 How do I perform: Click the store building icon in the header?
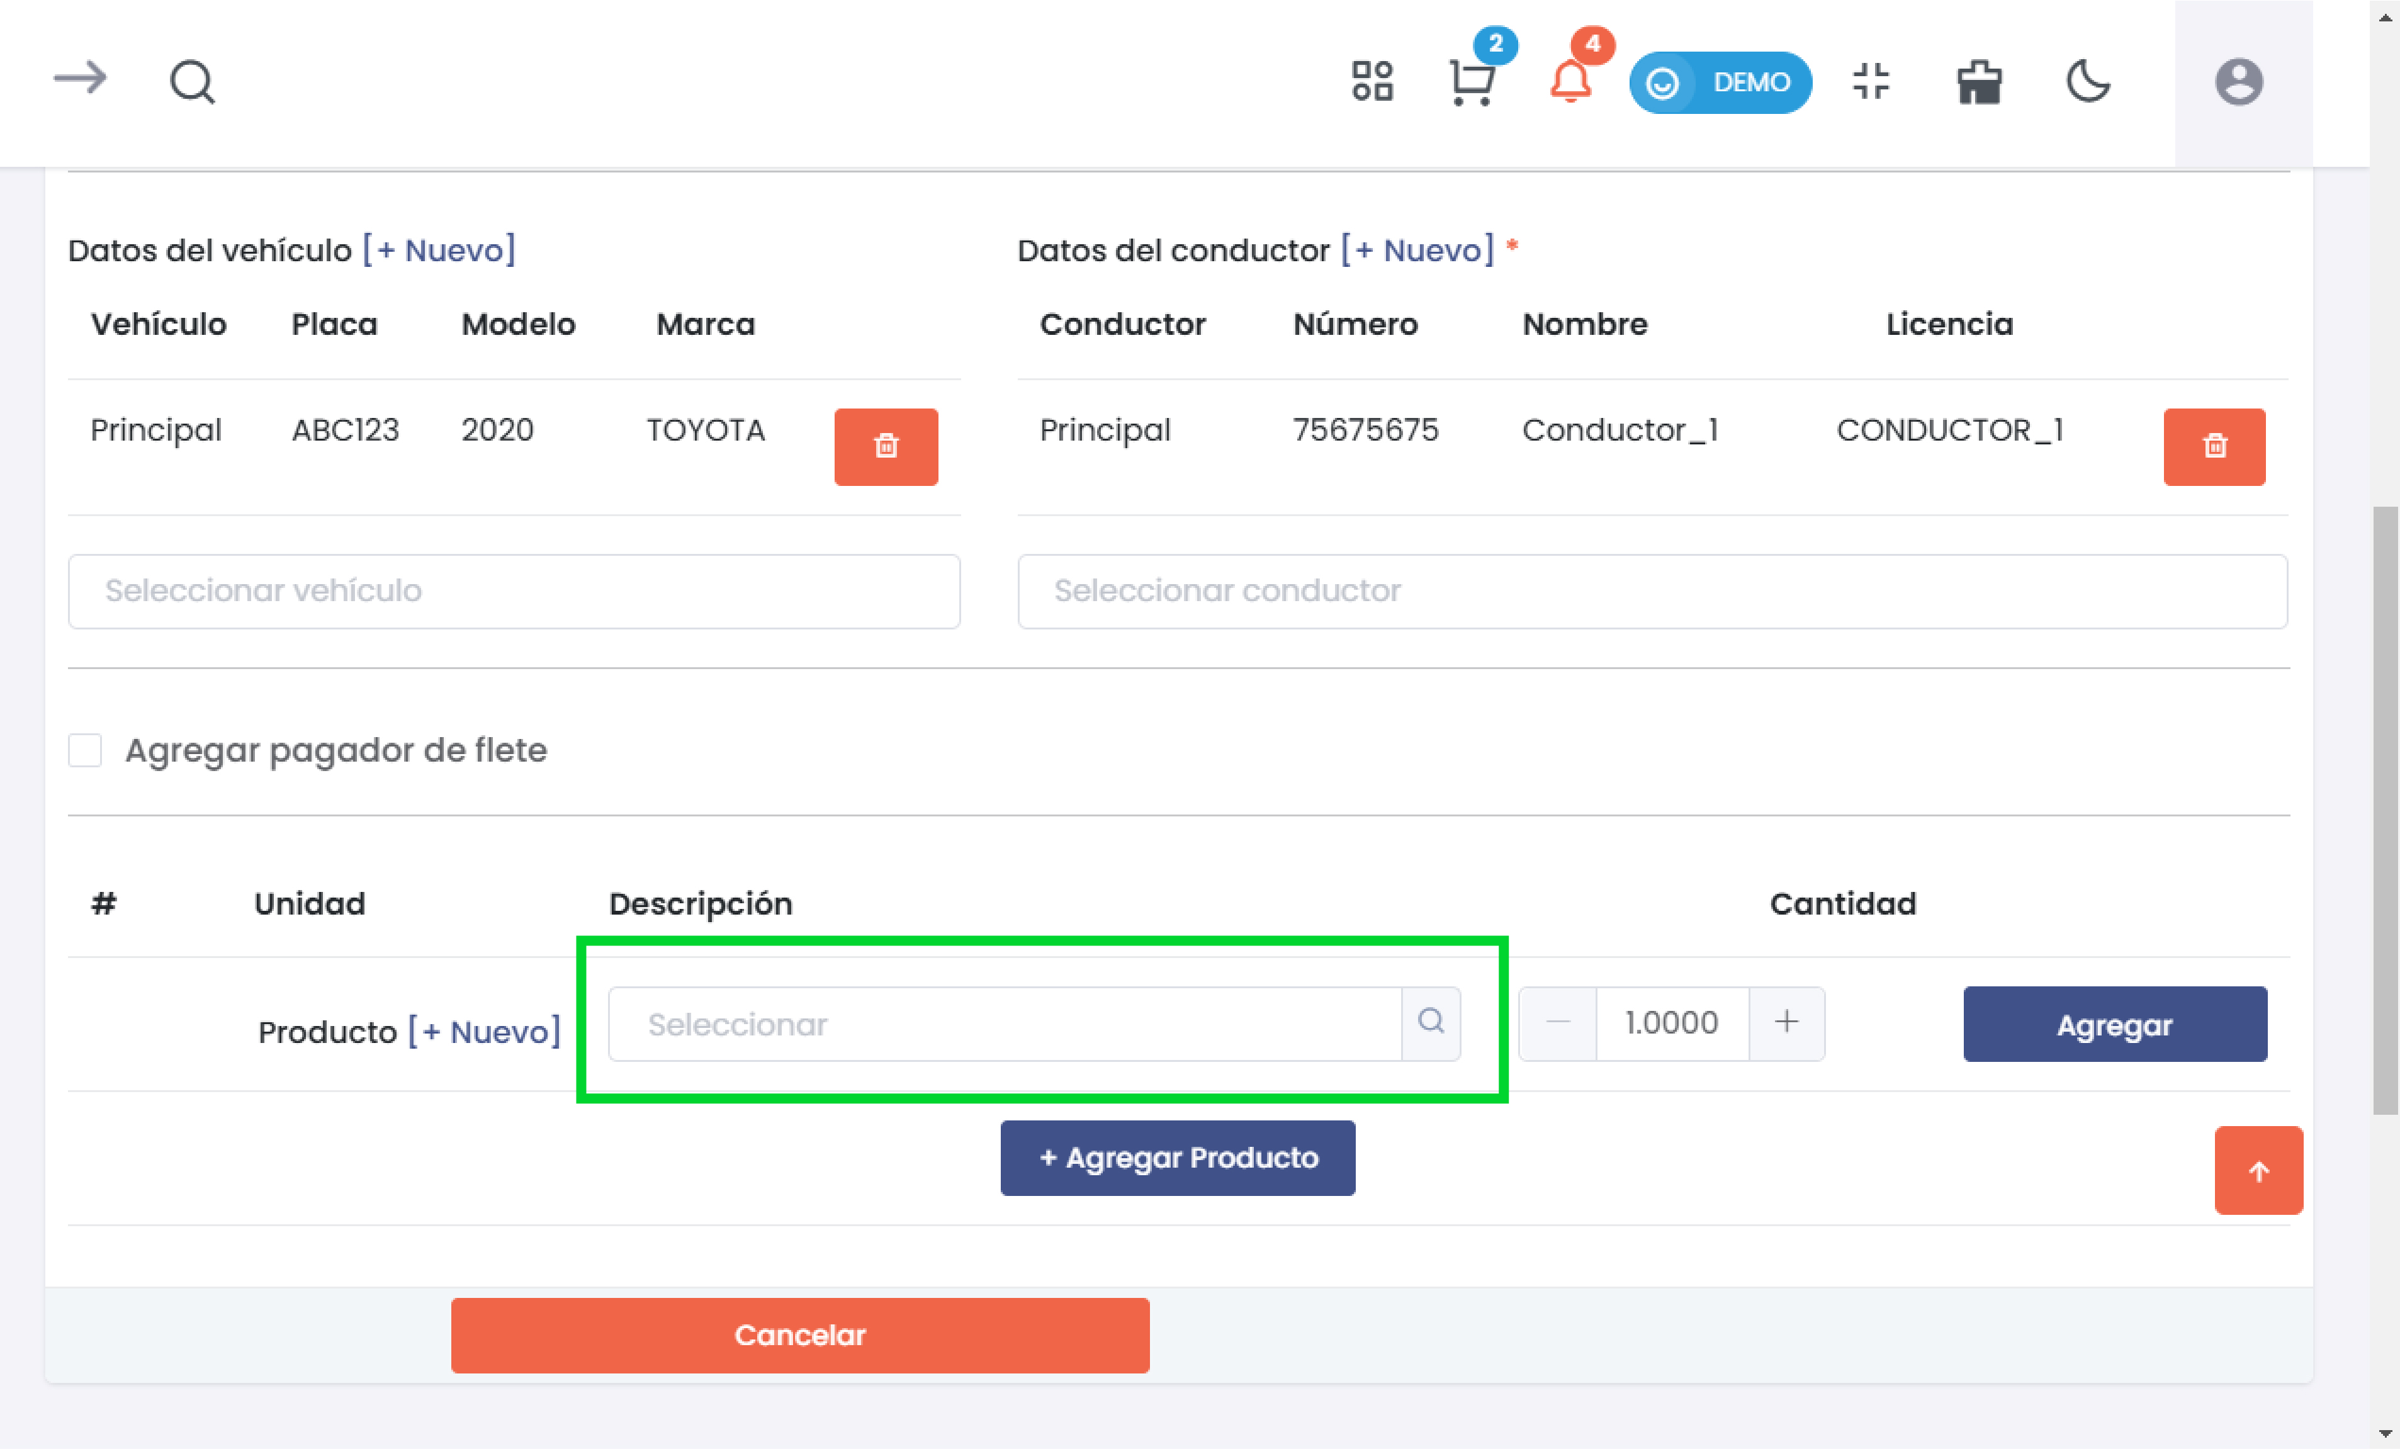click(1979, 82)
